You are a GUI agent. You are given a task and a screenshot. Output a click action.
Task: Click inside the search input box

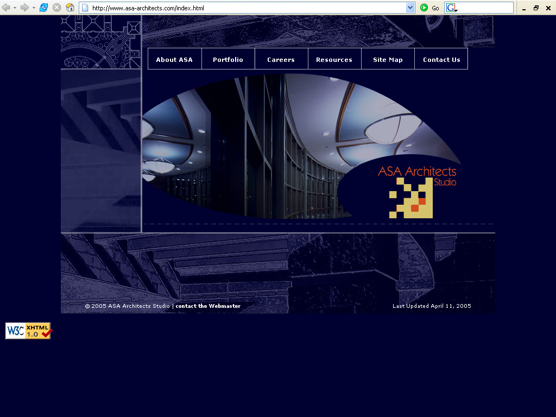(x=486, y=8)
